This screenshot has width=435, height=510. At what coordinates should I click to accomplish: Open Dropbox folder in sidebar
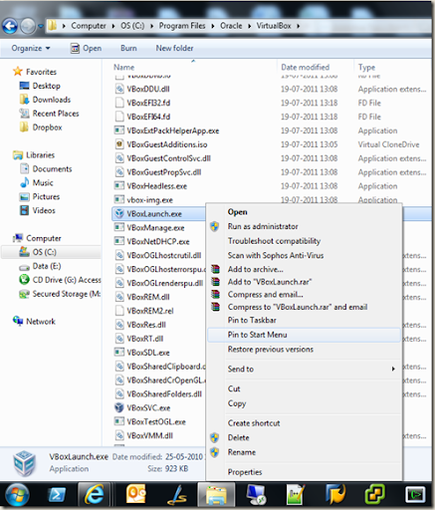pos(47,127)
